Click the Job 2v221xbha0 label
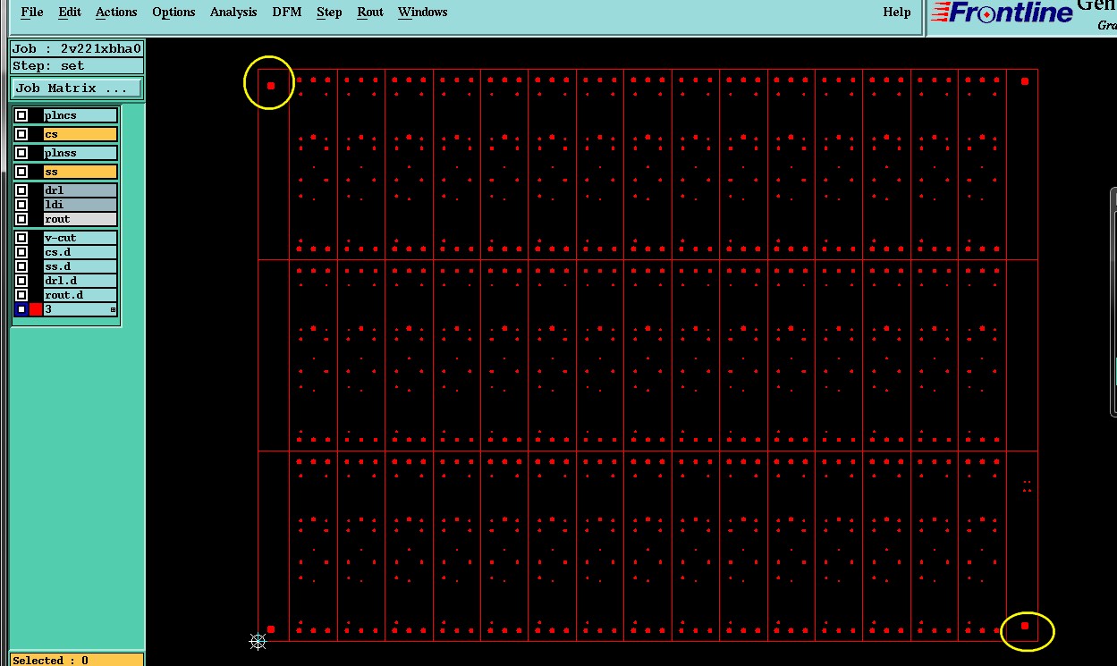This screenshot has width=1117, height=666. point(77,48)
